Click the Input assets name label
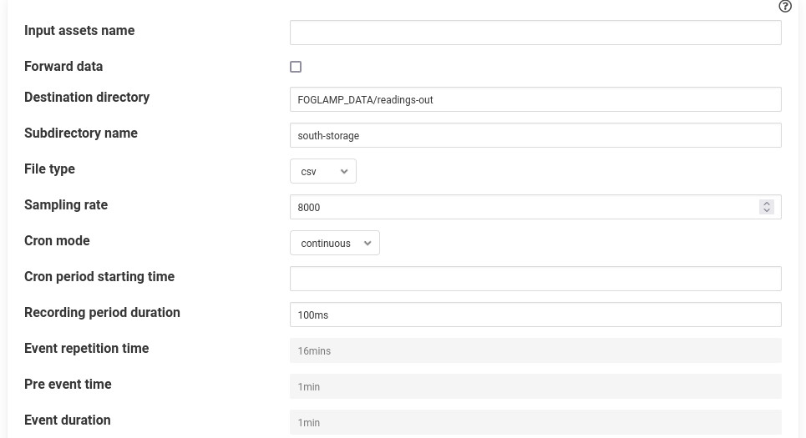806x438 pixels. [x=79, y=31]
